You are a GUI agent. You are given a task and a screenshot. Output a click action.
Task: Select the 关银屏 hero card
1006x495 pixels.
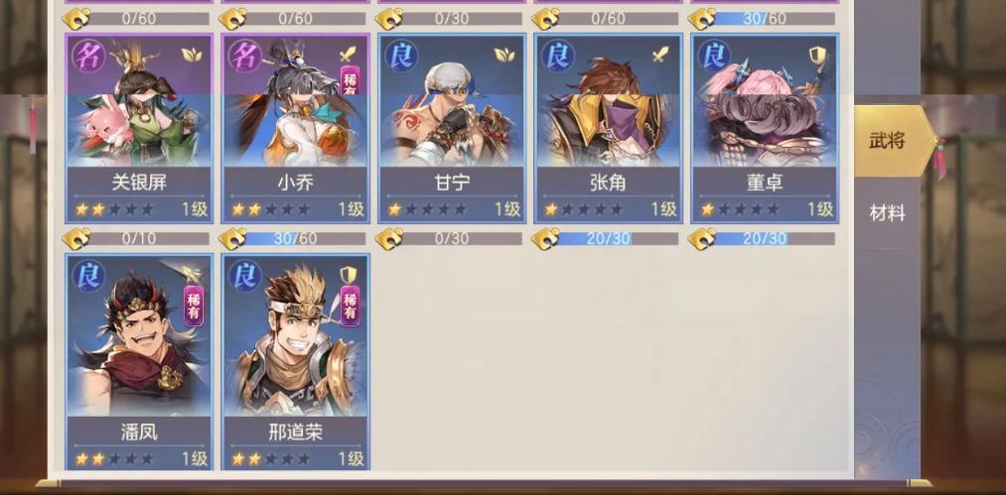click(x=139, y=128)
